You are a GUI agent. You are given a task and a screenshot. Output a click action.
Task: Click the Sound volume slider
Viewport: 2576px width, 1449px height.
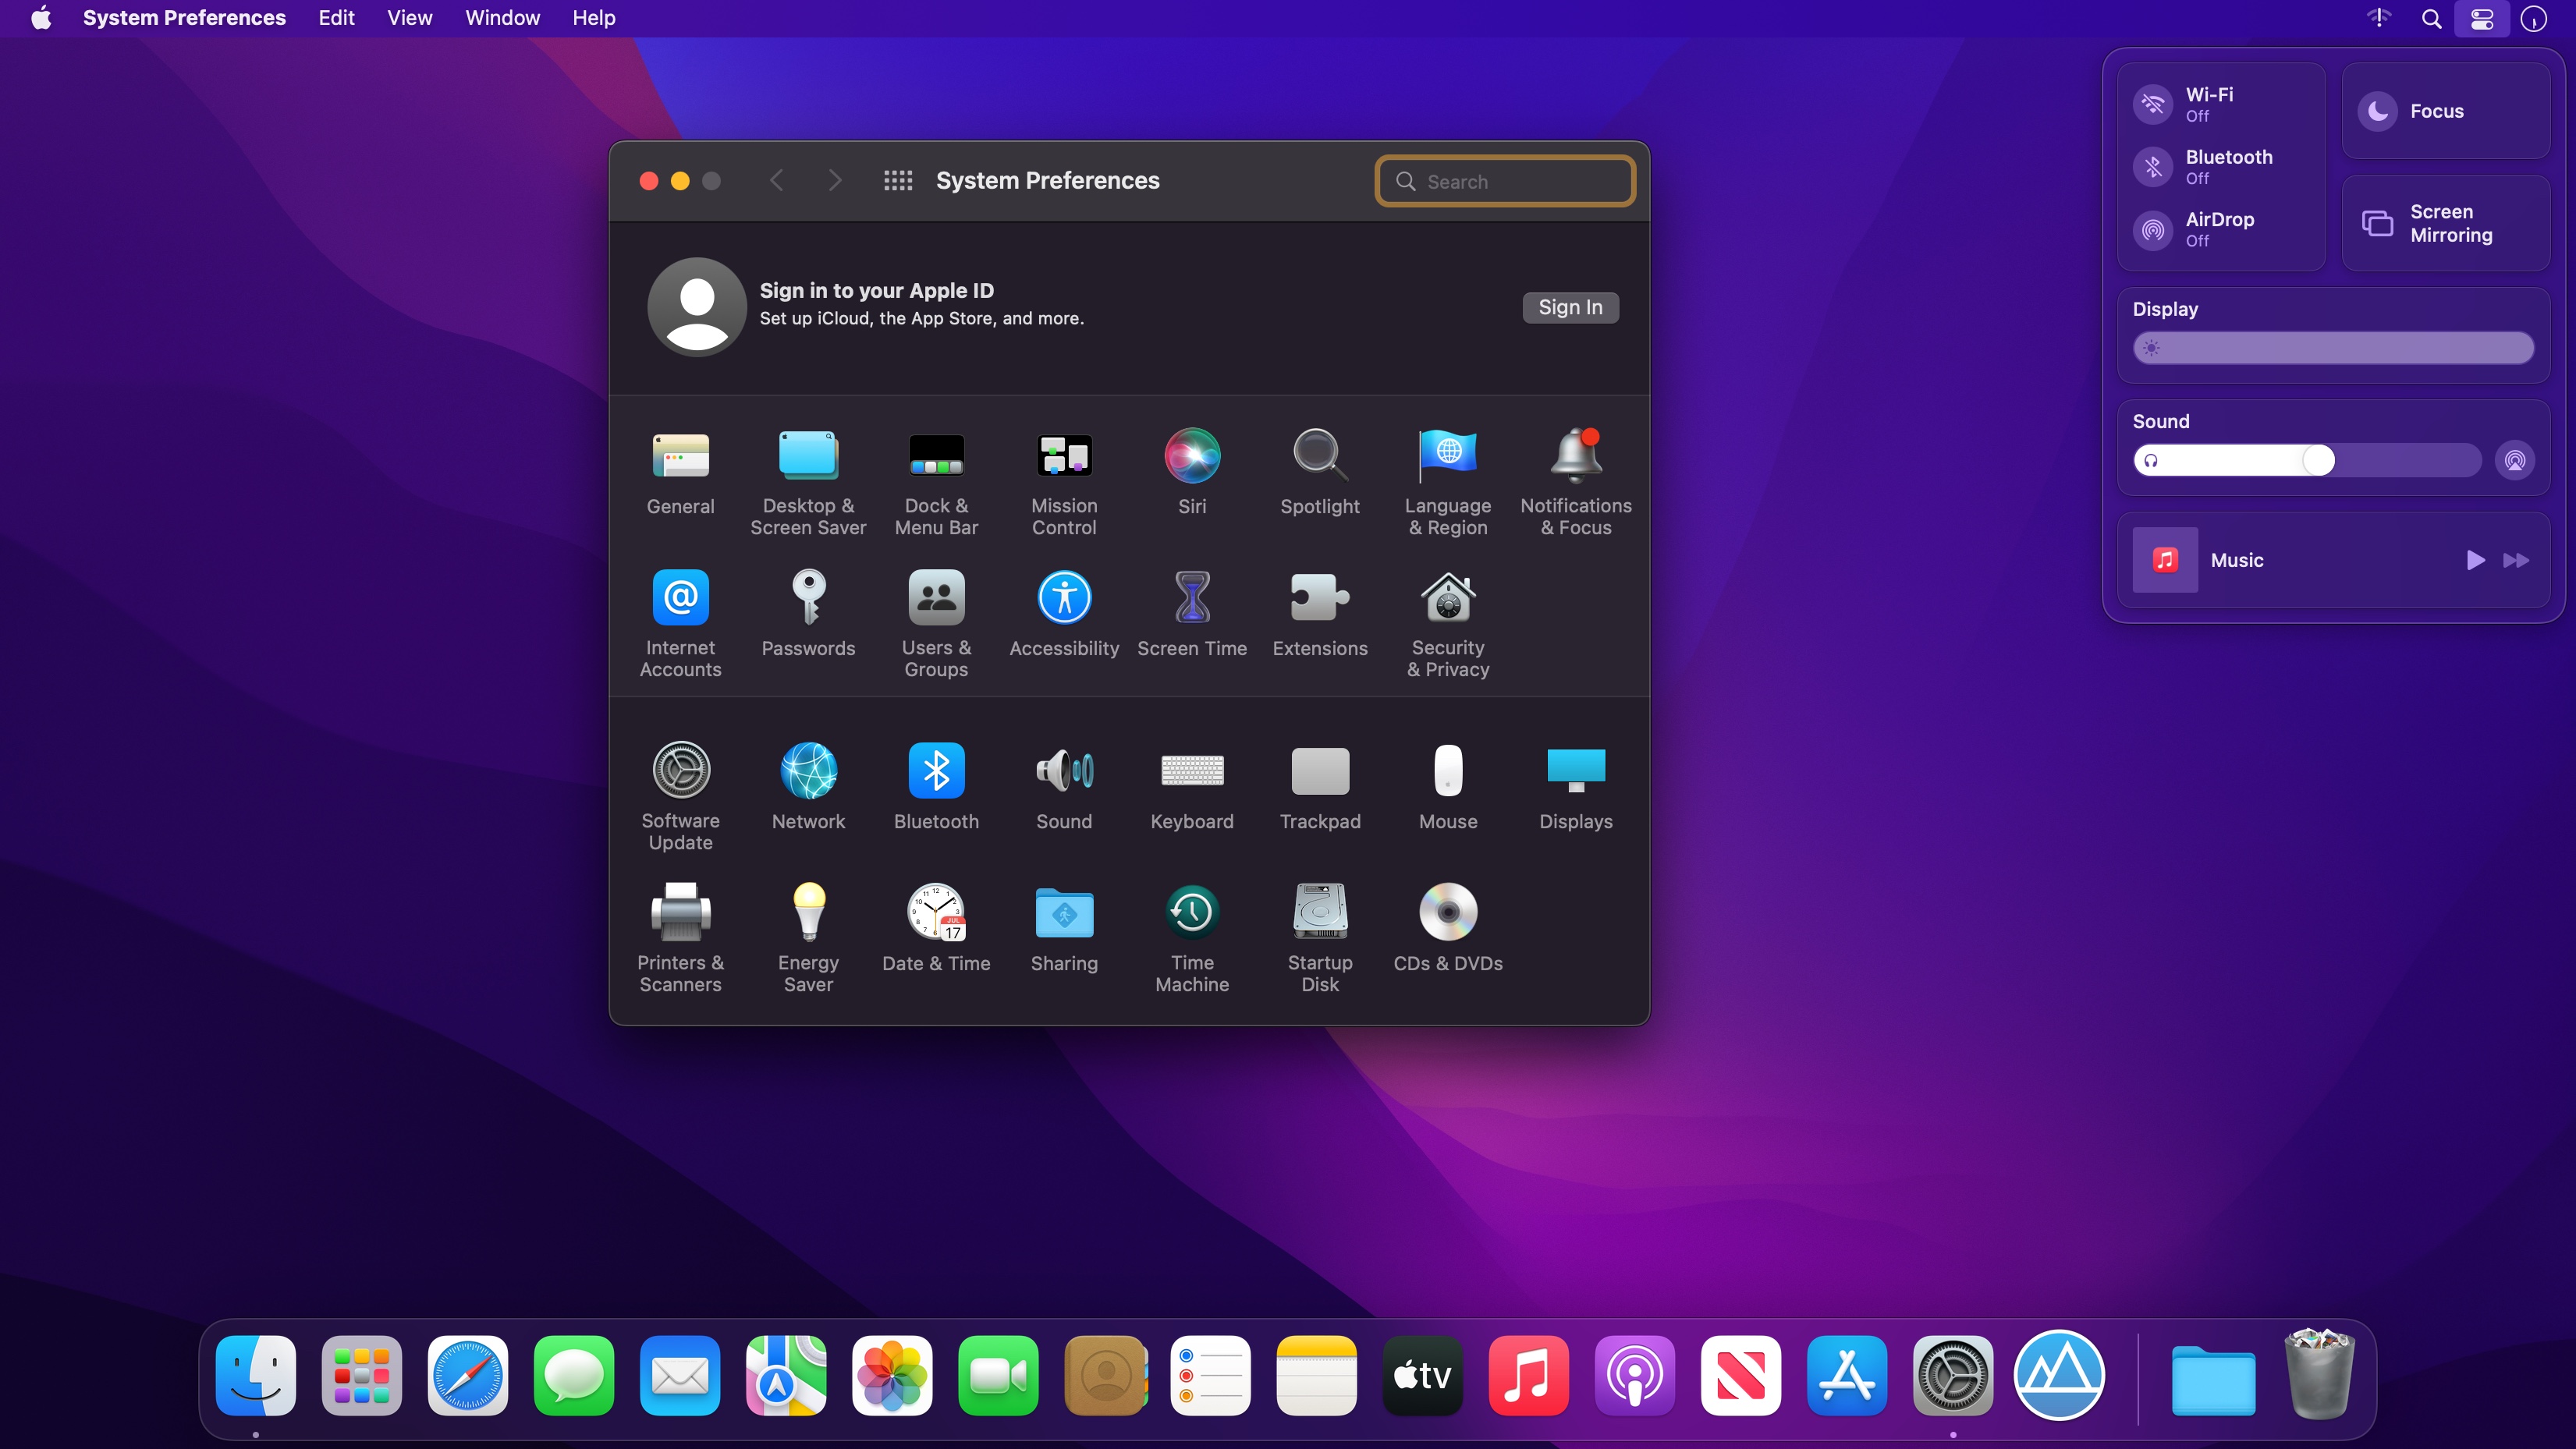point(2307,461)
